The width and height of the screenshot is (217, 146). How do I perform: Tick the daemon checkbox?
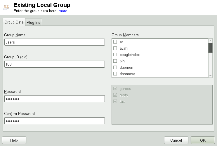(x=115, y=67)
